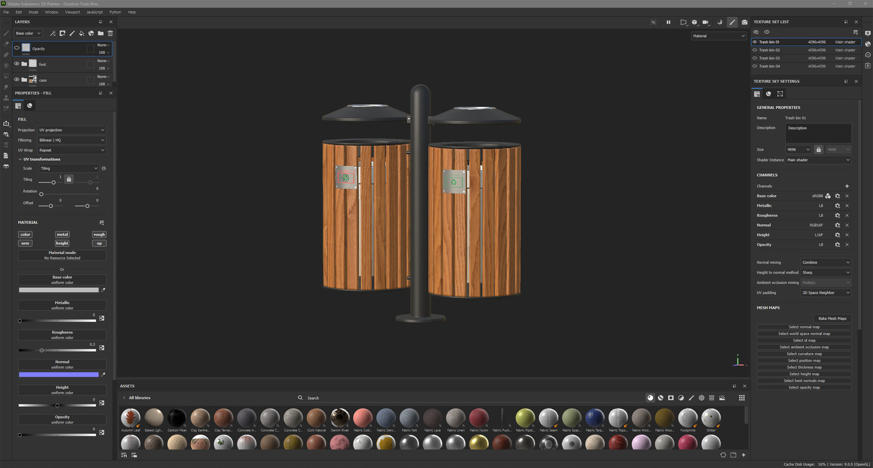Toggle the rough channel button in Material
This screenshot has width=873, height=468.
[99, 235]
